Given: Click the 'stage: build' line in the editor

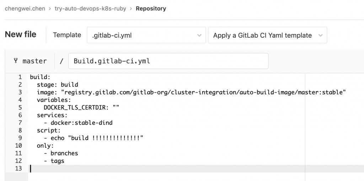Looking at the screenshot, I should [x=58, y=84].
